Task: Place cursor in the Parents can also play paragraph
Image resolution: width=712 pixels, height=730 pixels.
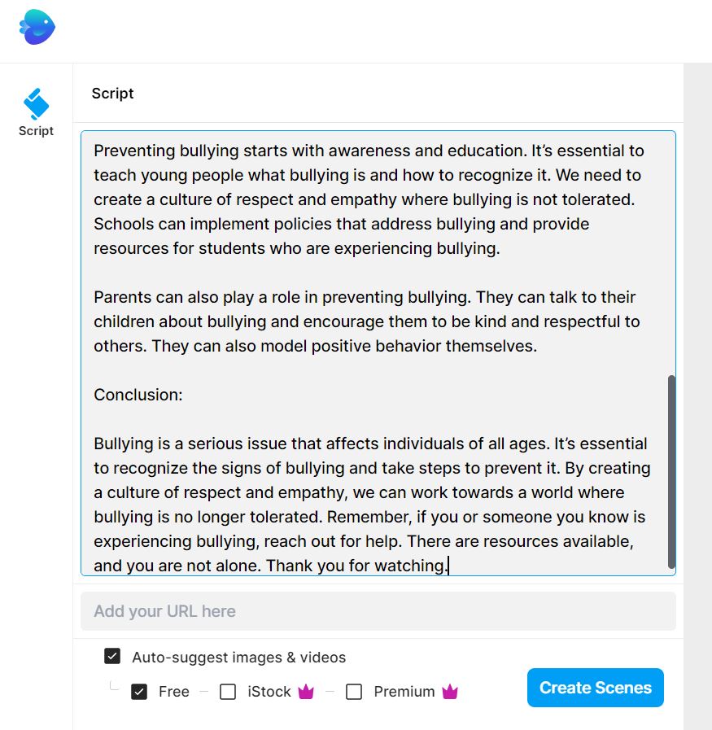Action: point(367,321)
